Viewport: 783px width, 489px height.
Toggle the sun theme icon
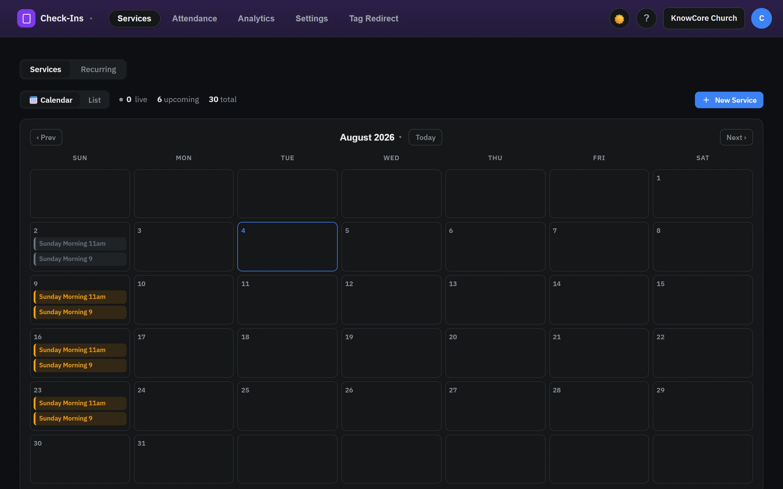point(619,18)
